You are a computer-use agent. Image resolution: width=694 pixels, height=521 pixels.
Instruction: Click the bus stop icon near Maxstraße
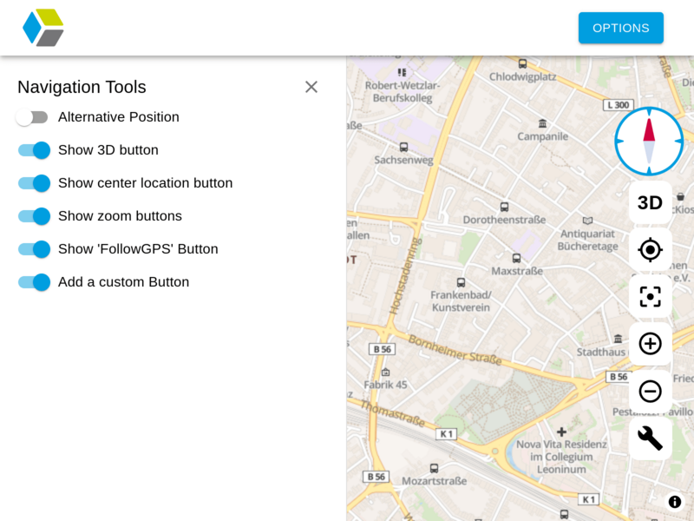click(516, 257)
